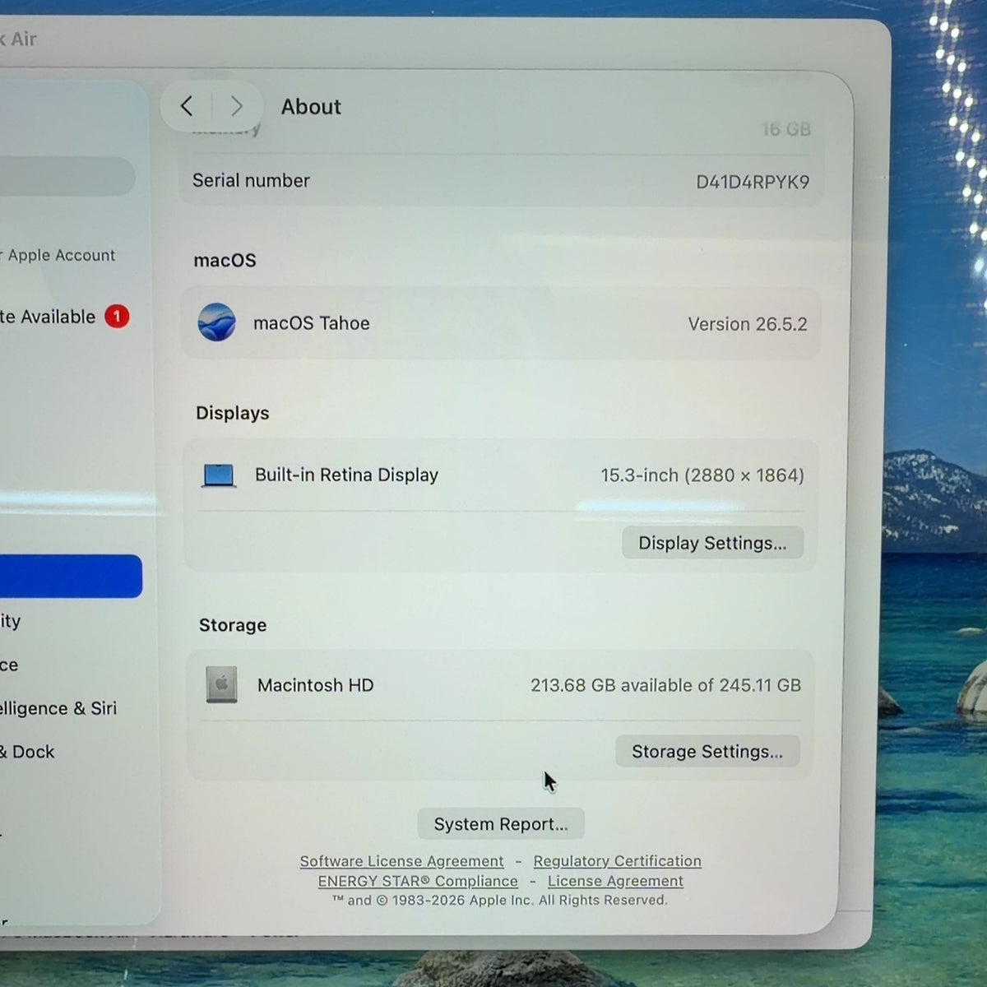The height and width of the screenshot is (987, 987).
Task: Click the Built-in Retina Display label
Action: 346,475
